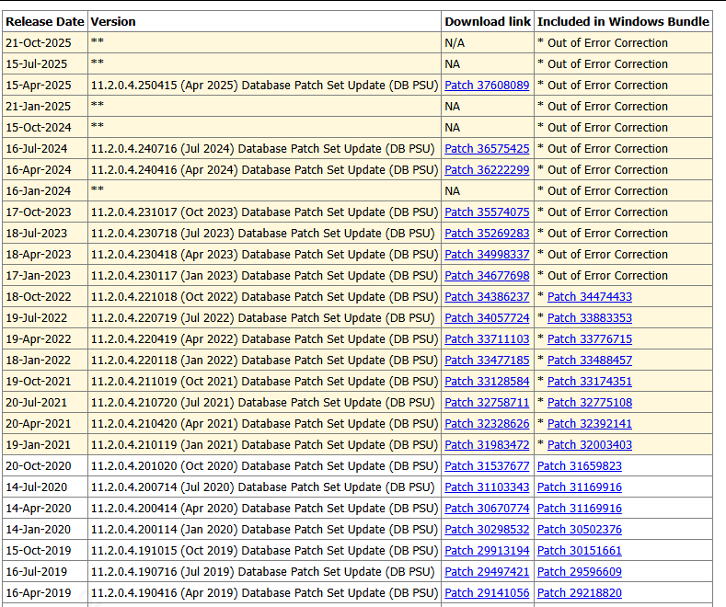Open Patch 29497421 download link
Screen dimensions: 726x607
pyautogui.click(x=487, y=572)
